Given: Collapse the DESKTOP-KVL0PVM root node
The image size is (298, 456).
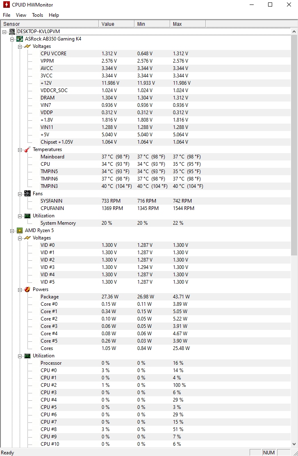Looking at the screenshot, I should click(x=5, y=32).
